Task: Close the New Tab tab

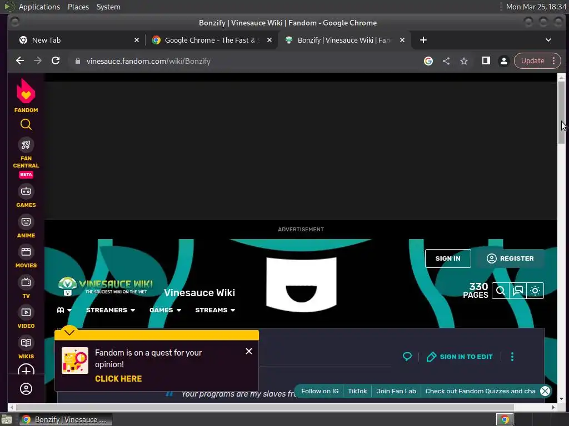Action: [137, 40]
